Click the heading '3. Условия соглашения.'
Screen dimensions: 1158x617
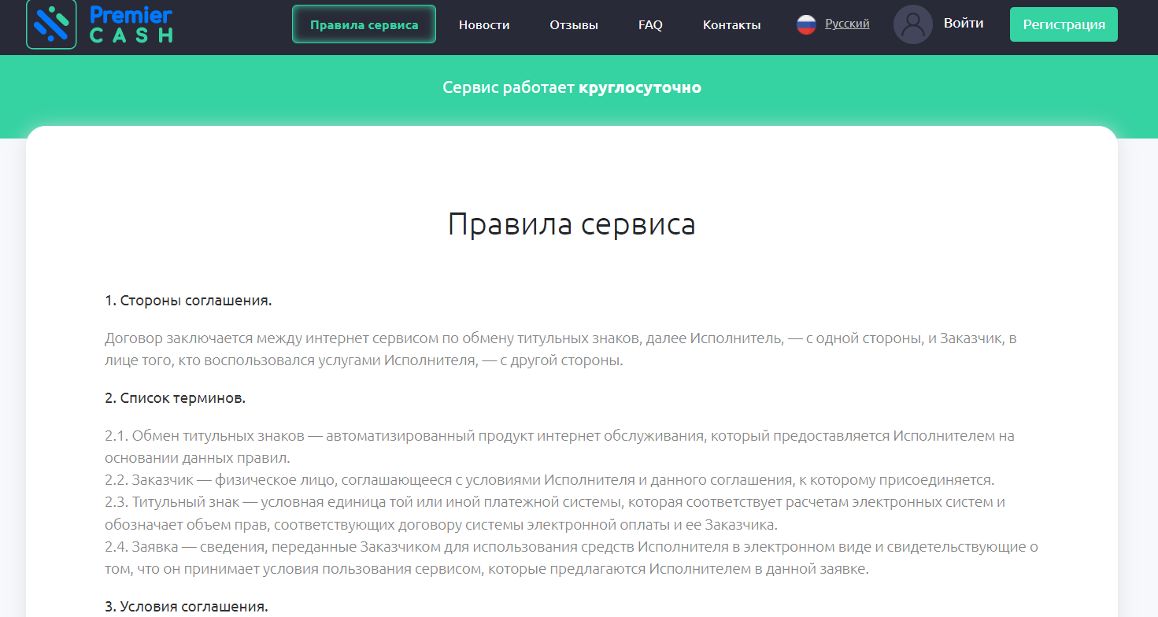tap(187, 607)
